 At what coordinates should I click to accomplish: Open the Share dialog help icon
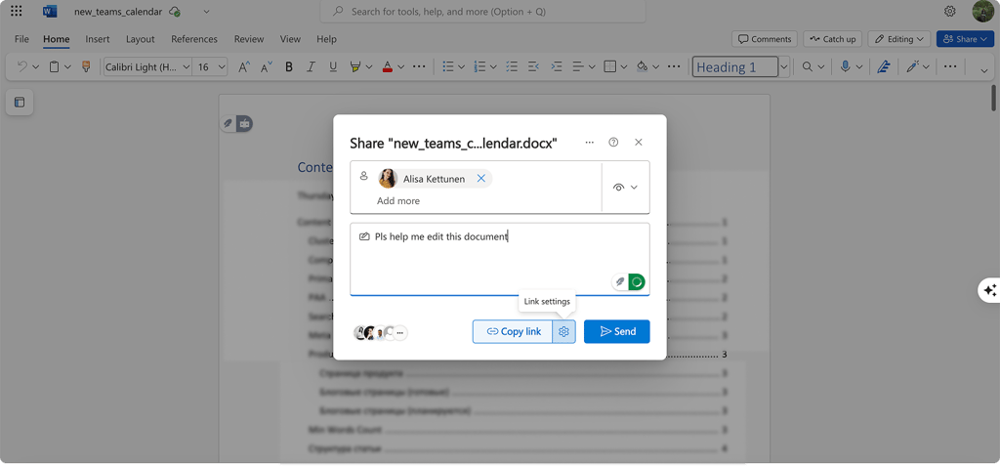[613, 143]
